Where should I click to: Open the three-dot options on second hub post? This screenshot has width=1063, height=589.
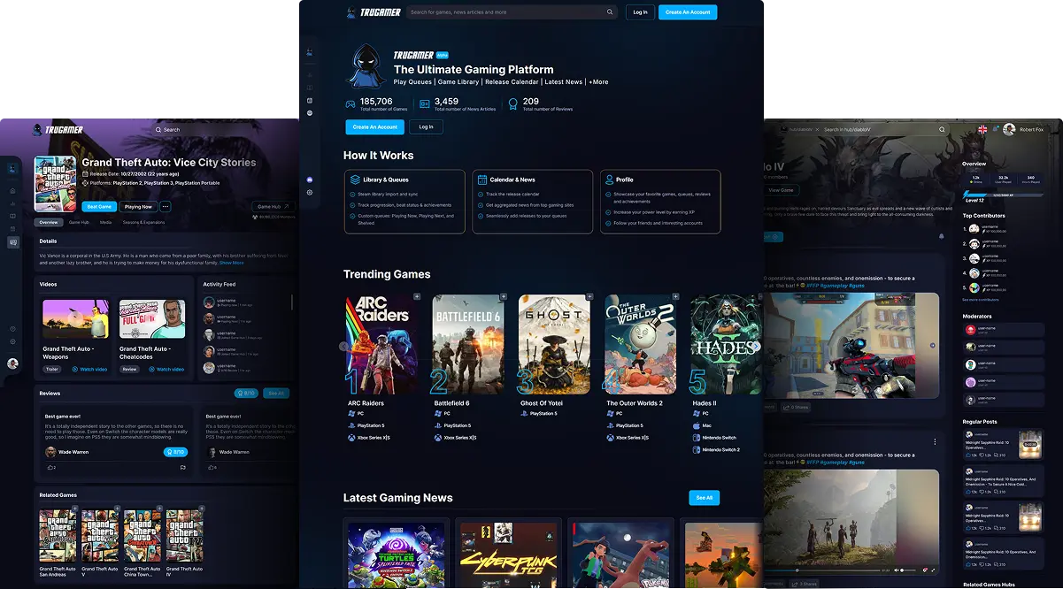click(935, 441)
